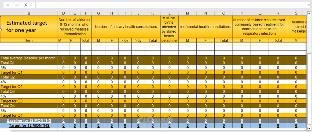
Task: Select column M header
Action: pos(188,13)
